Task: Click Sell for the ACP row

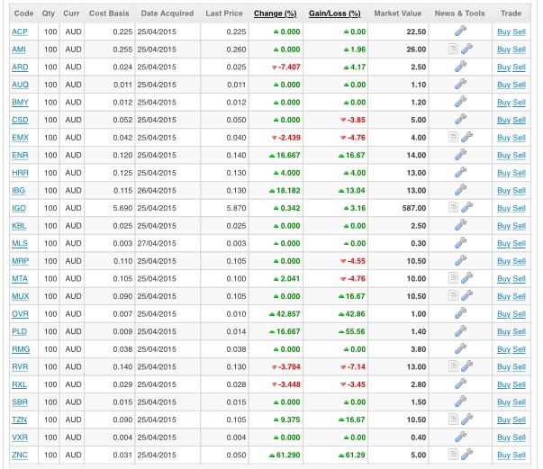Action: pos(519,32)
